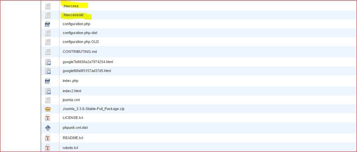Click the text icon beside README.txt
The image size is (357, 152).
(x=47, y=138)
